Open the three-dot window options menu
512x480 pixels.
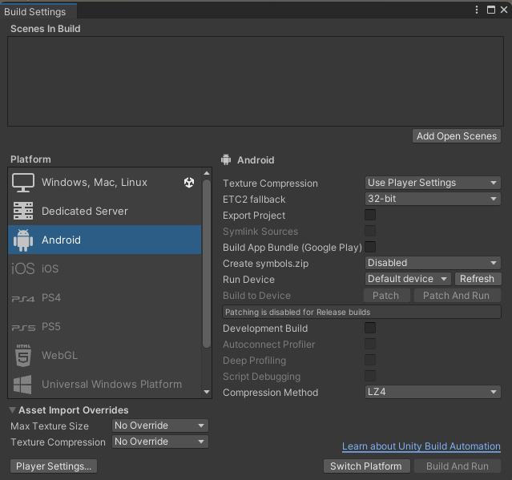click(477, 10)
